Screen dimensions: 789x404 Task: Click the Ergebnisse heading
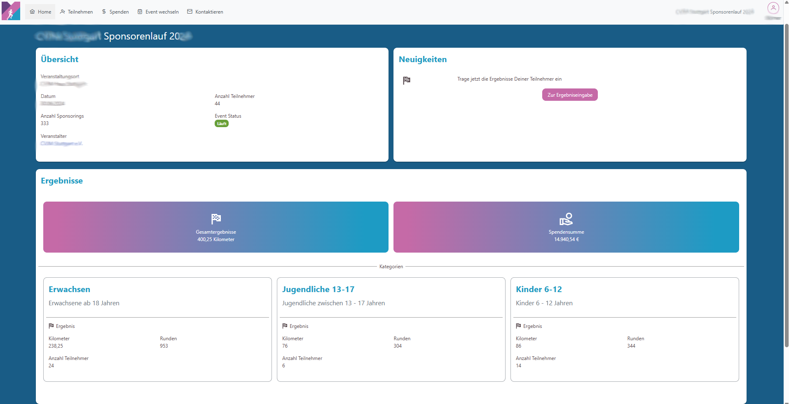tap(62, 181)
